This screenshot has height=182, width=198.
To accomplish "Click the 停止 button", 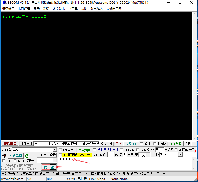I will click(x=118, y=144).
